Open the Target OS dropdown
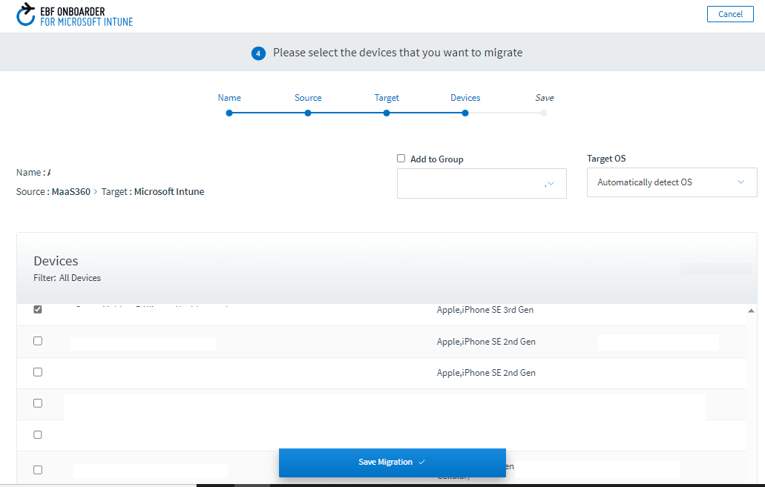The width and height of the screenshot is (765, 487). pos(672,182)
